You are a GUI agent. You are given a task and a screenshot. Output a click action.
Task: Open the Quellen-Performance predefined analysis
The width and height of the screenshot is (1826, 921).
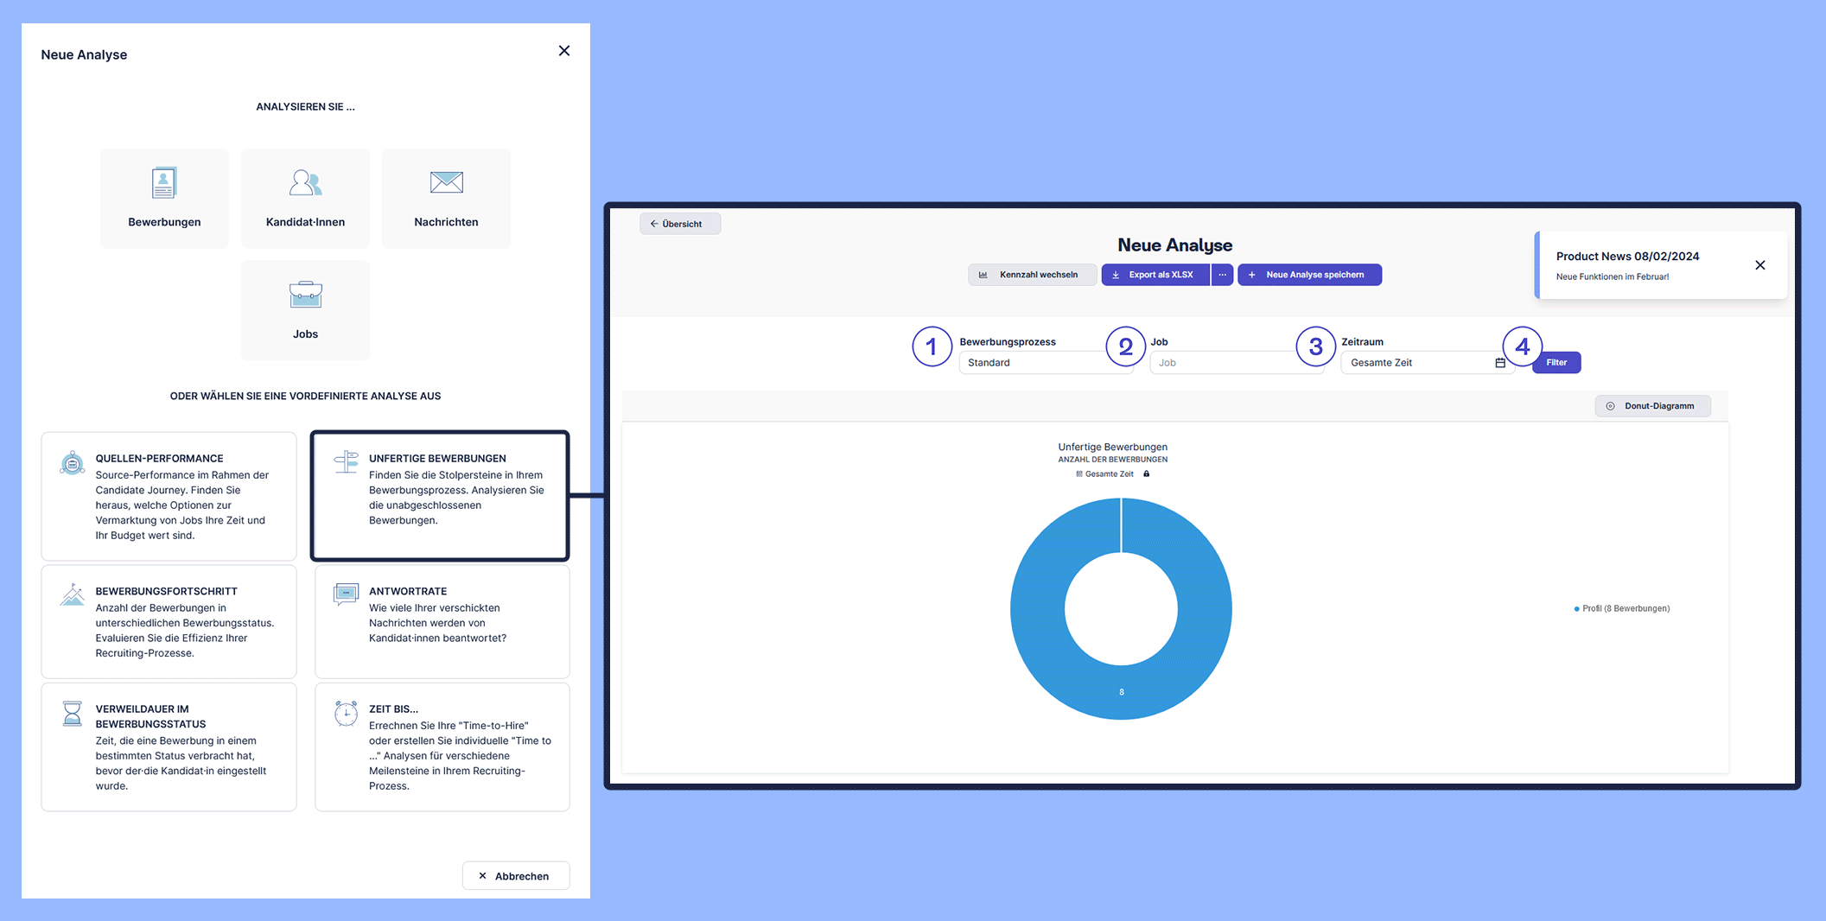point(169,496)
